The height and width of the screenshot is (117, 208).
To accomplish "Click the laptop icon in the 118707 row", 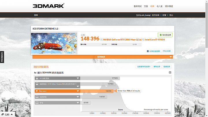I will 37,97.
